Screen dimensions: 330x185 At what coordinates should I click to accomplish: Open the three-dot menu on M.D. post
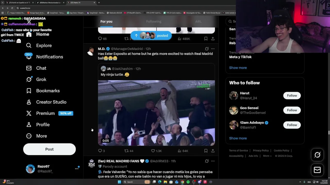pyautogui.click(x=213, y=49)
